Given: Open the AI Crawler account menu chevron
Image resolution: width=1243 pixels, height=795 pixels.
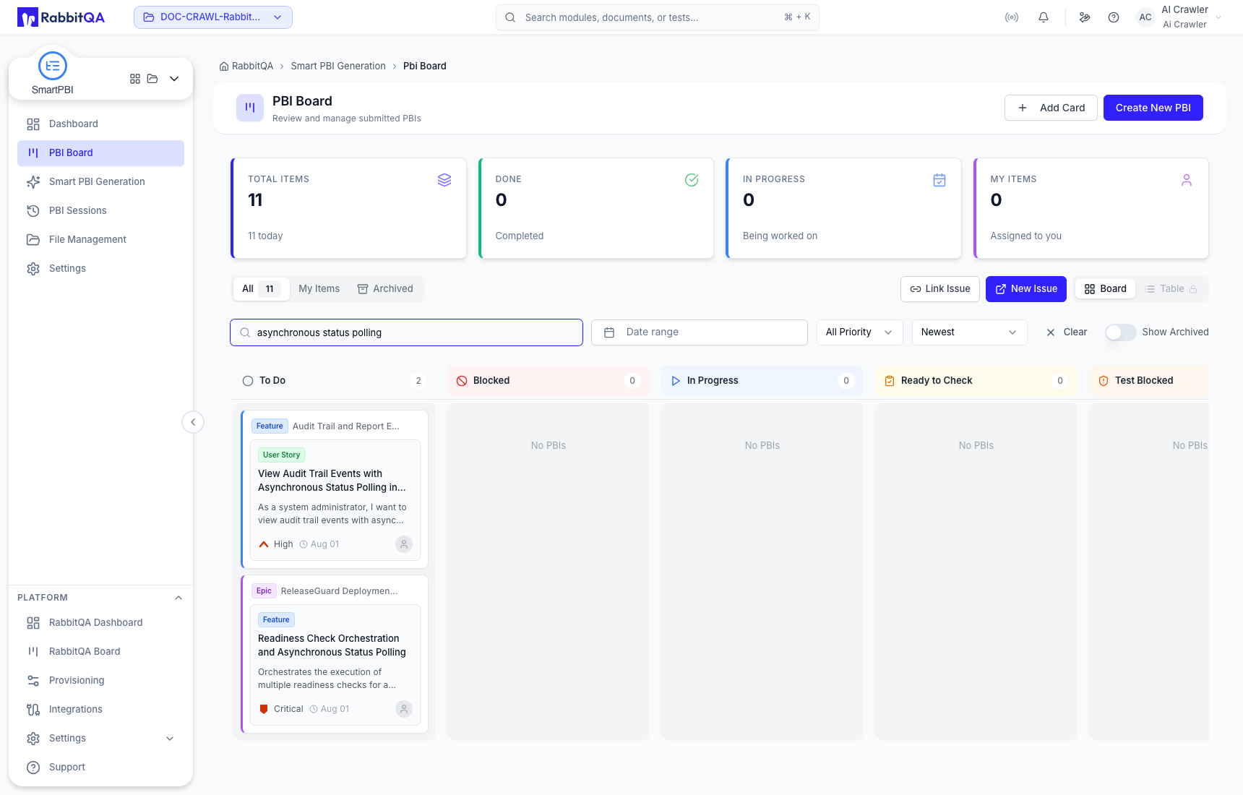Looking at the screenshot, I should (1219, 17).
